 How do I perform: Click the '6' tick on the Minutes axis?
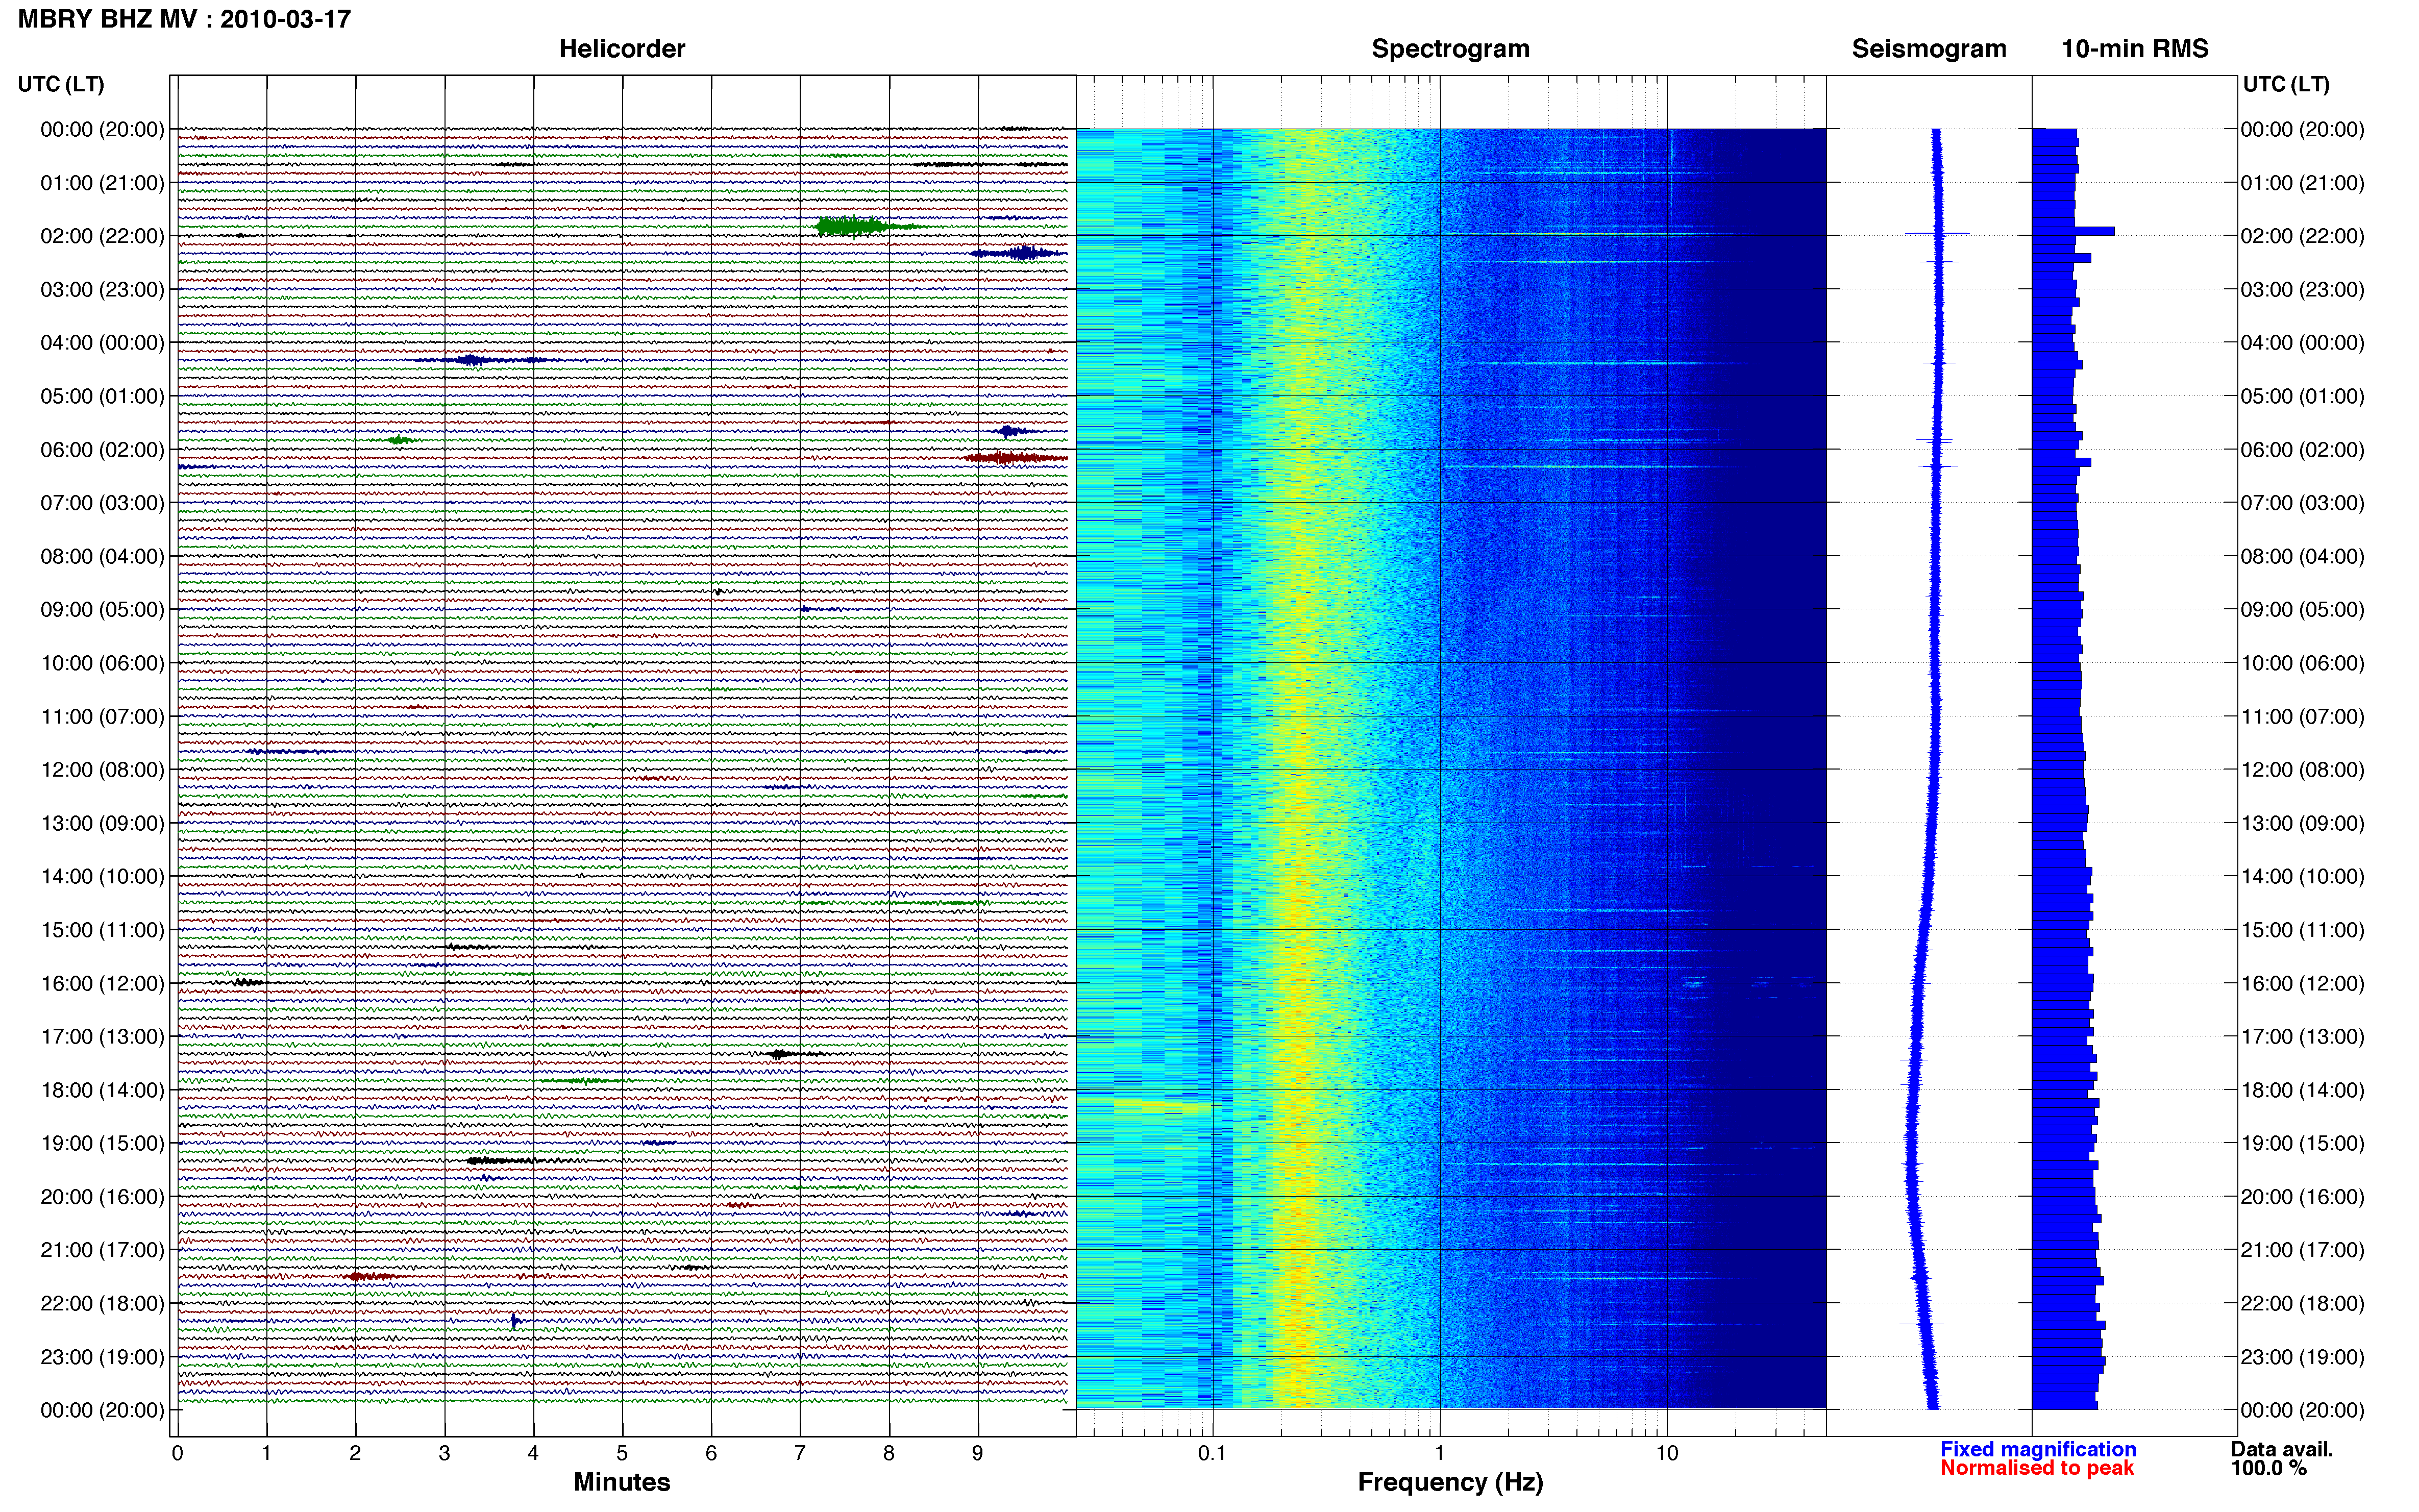pyautogui.click(x=711, y=1453)
